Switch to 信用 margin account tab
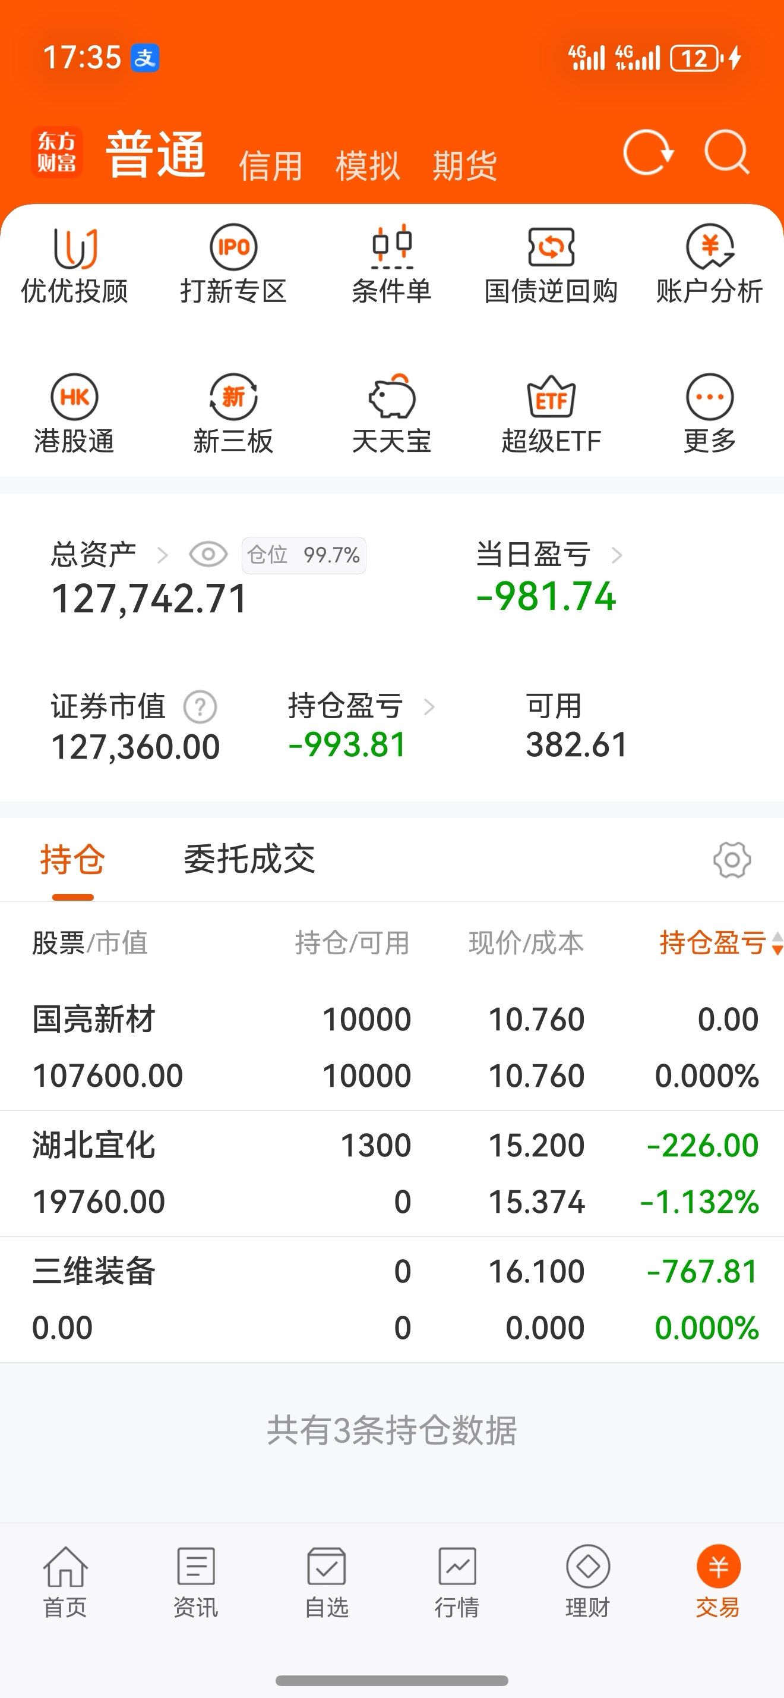This screenshot has width=784, height=1698. tap(271, 165)
